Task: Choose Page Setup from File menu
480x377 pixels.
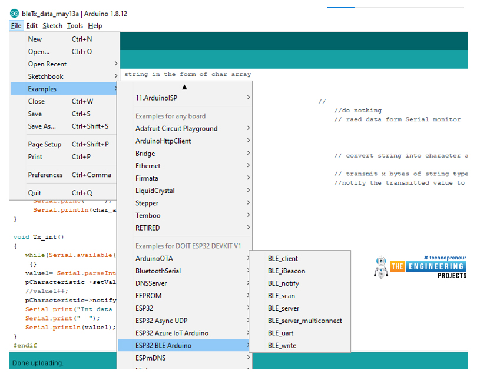Action: click(64, 144)
